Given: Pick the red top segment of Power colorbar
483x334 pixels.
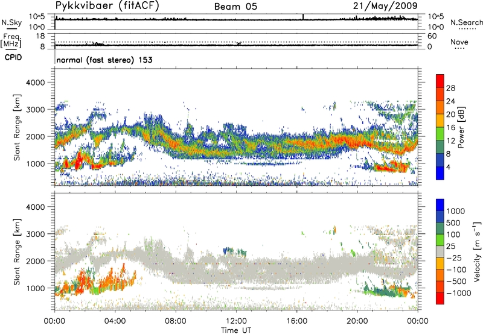Looking at the screenshot, I should pos(440,81).
